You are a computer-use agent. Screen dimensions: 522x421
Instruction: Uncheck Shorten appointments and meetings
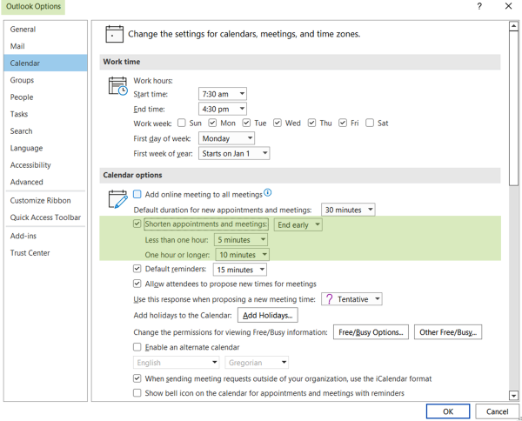137,224
